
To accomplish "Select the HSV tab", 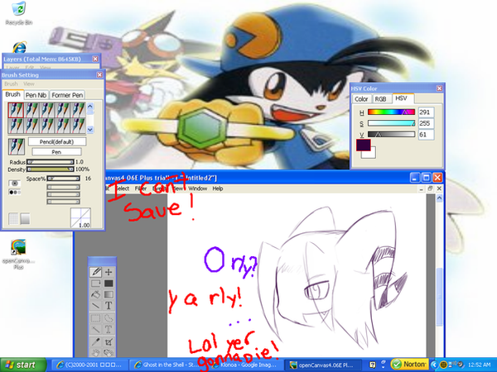I will 401,98.
